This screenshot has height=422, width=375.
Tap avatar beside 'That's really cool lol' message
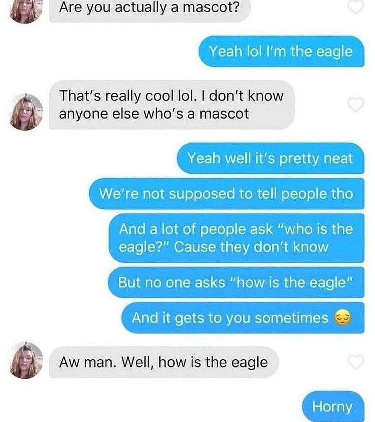[26, 112]
